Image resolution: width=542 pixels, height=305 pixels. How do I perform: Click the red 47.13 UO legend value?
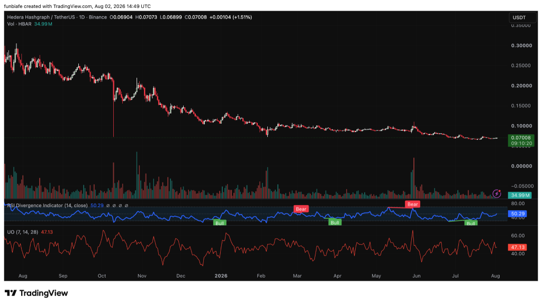47,232
